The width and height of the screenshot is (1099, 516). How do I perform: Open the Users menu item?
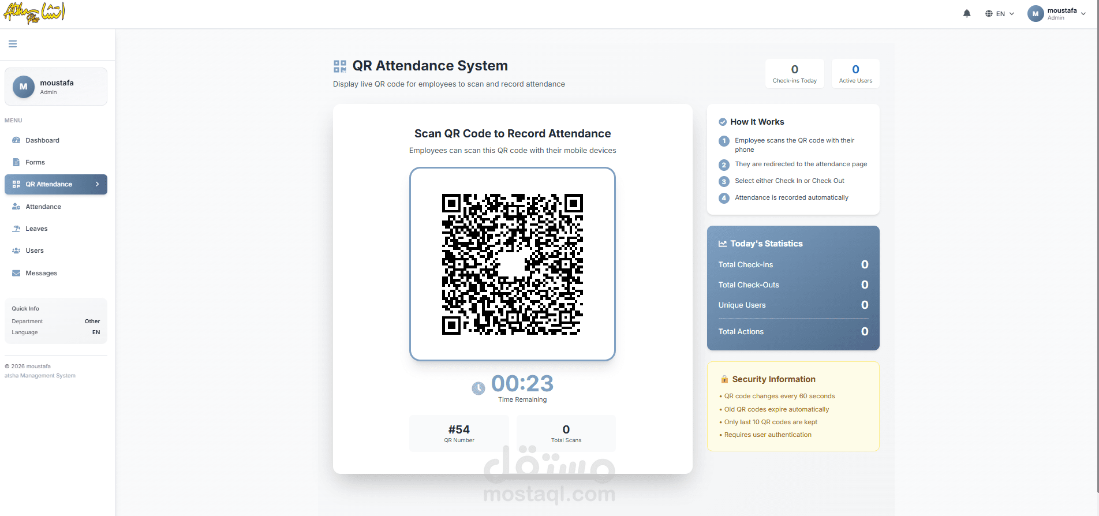[56, 250]
